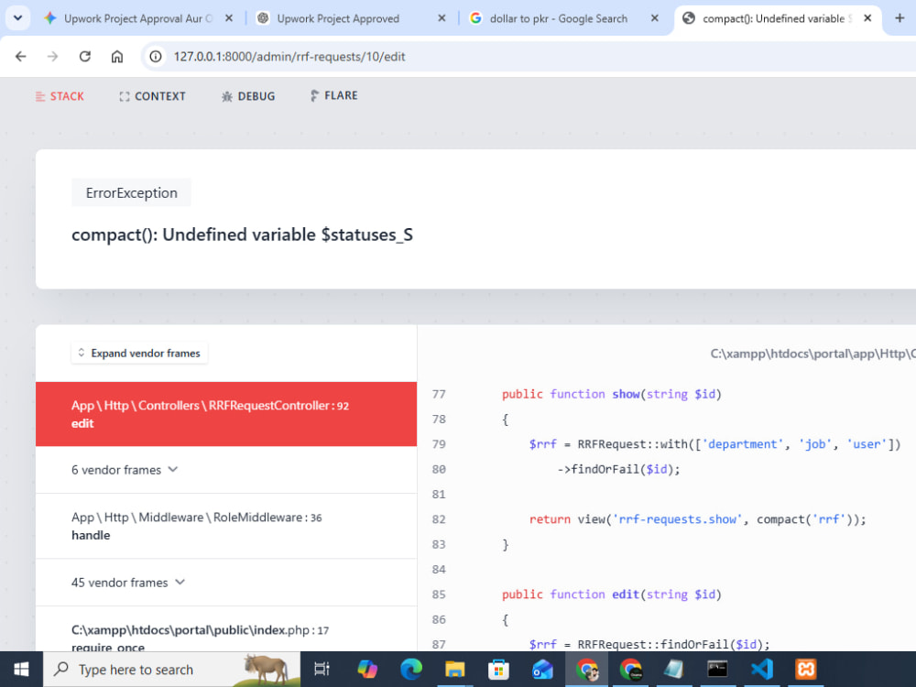916x687 pixels.
Task: Reload the error page
Action: tap(84, 57)
